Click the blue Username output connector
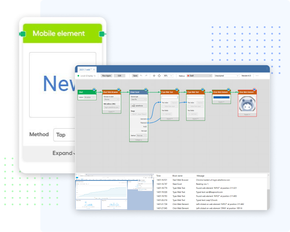The width and height of the screenshot is (290, 232). [148, 119]
